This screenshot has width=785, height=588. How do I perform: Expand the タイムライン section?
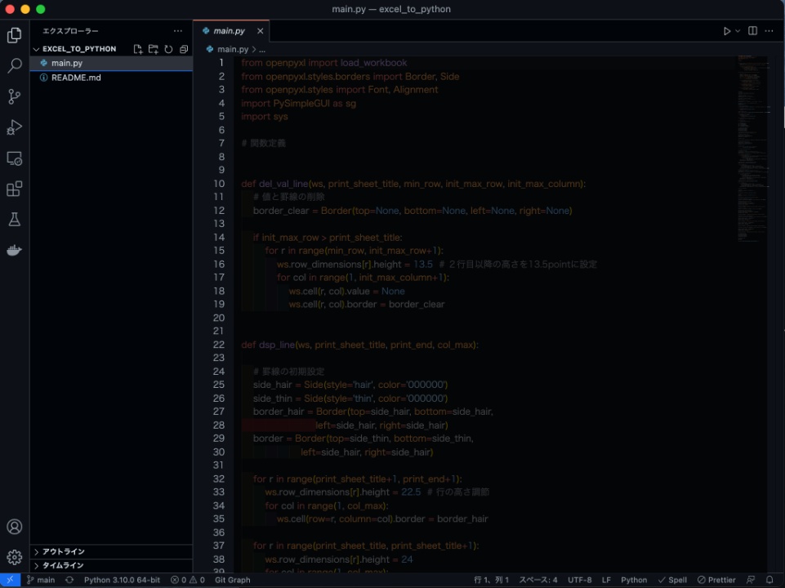pyautogui.click(x=63, y=565)
